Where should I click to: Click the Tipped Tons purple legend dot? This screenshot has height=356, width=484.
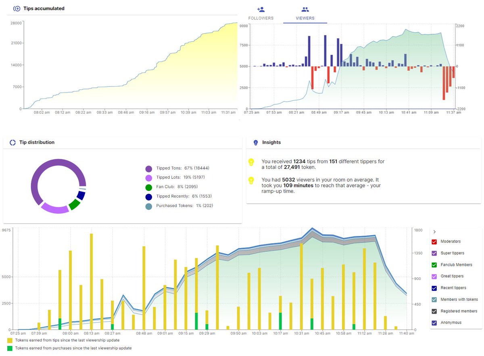click(149, 168)
